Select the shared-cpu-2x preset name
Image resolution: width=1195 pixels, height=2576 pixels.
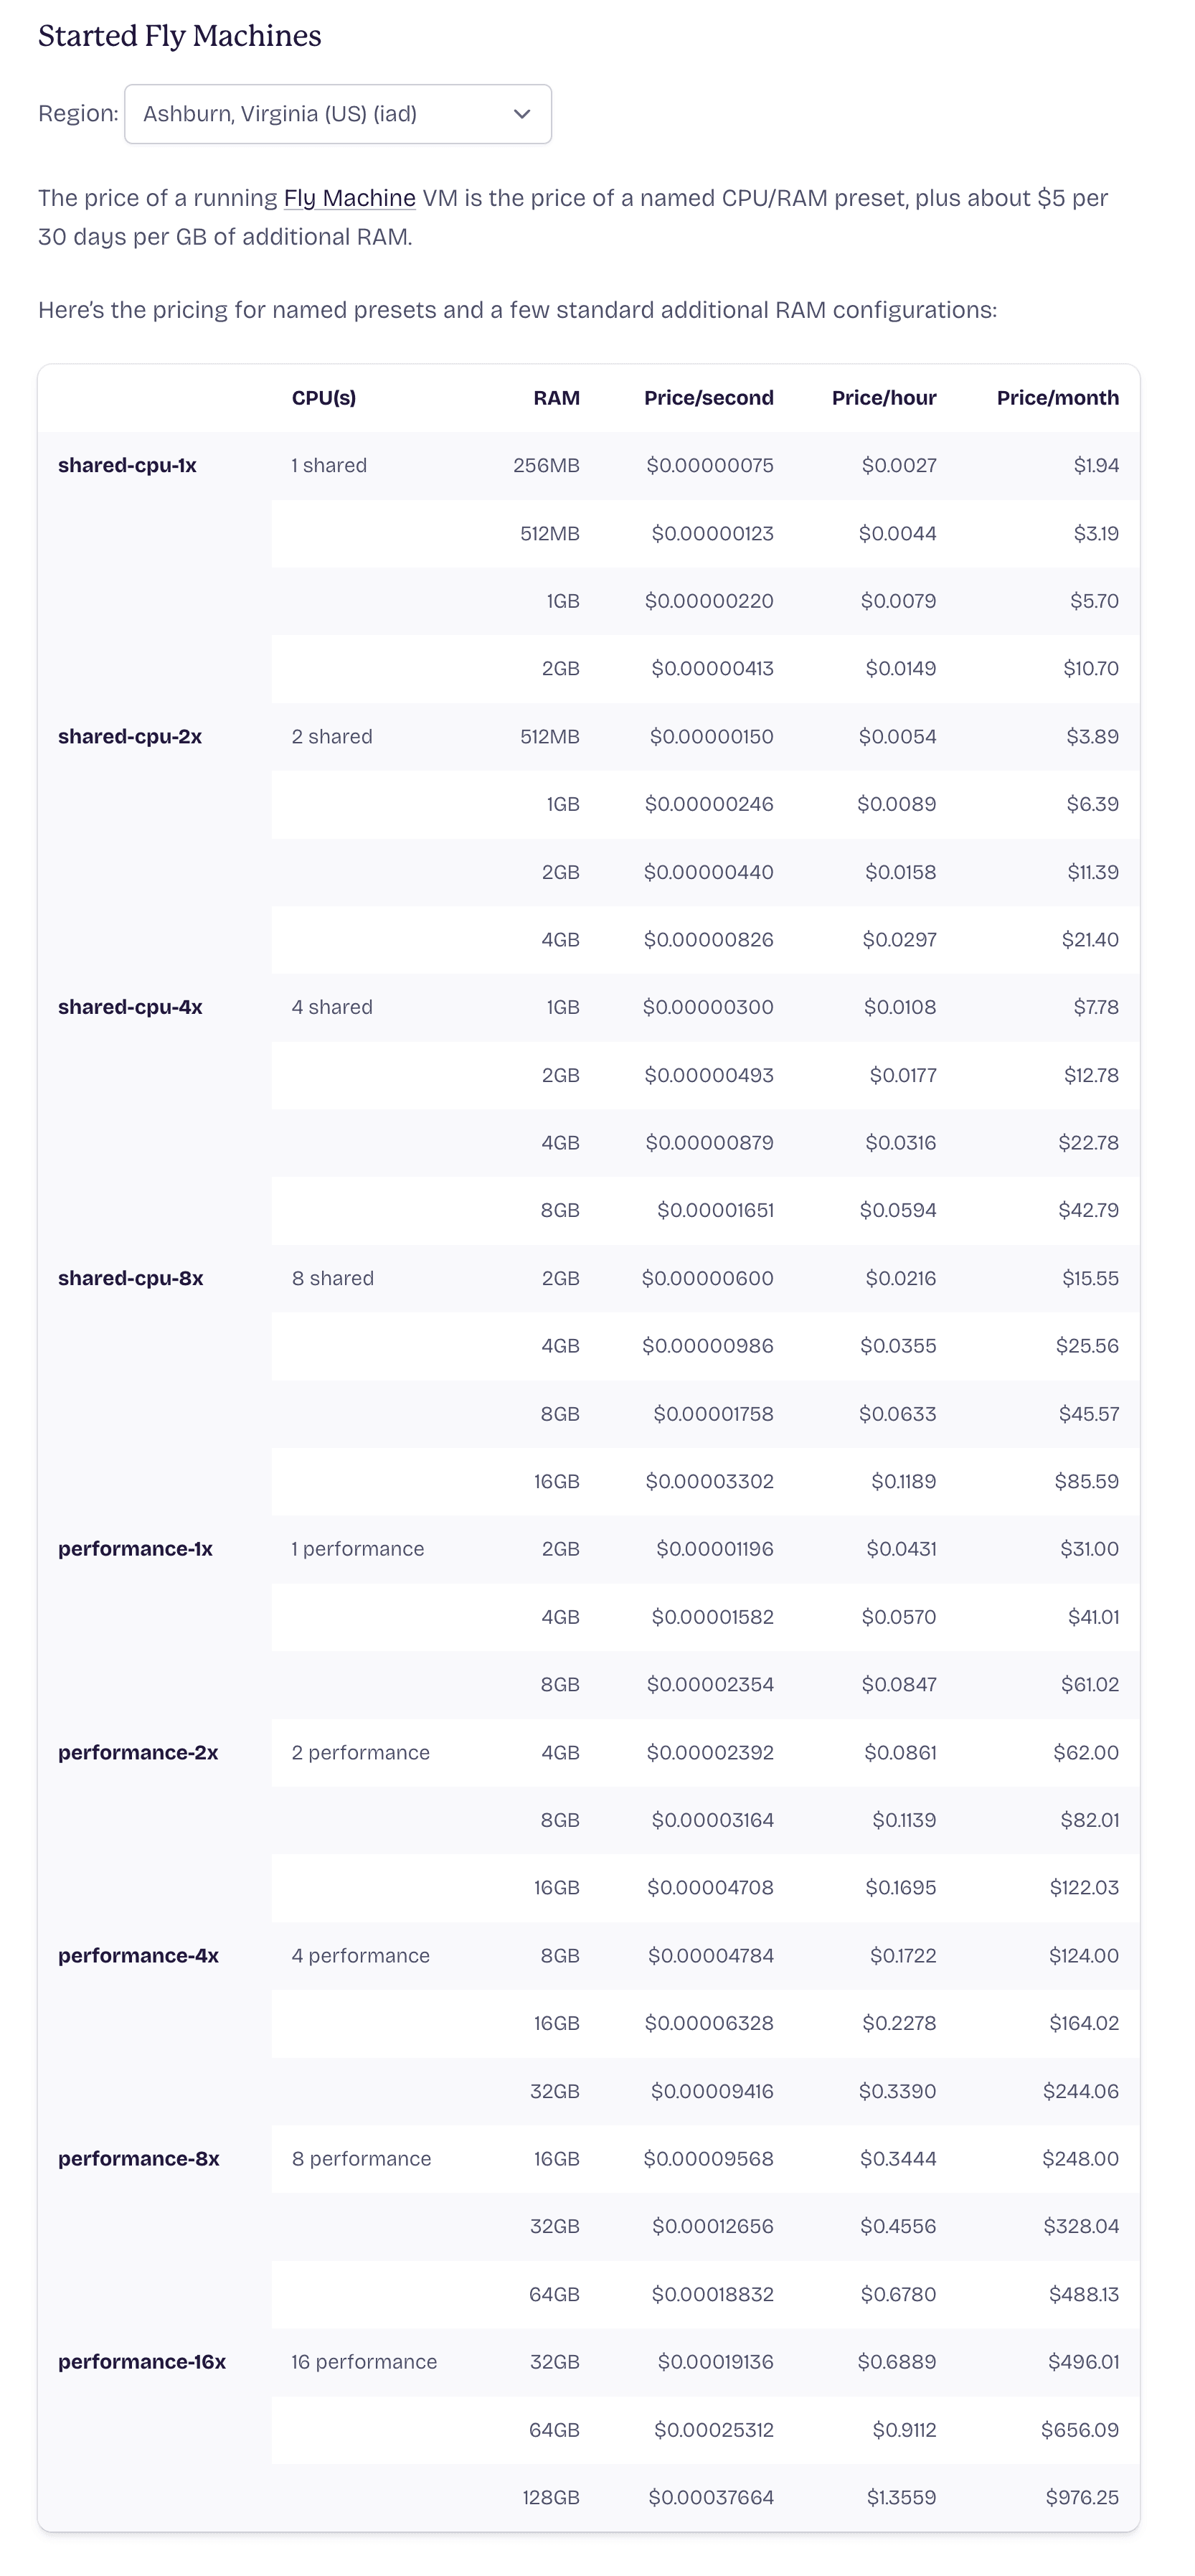pyautogui.click(x=130, y=737)
